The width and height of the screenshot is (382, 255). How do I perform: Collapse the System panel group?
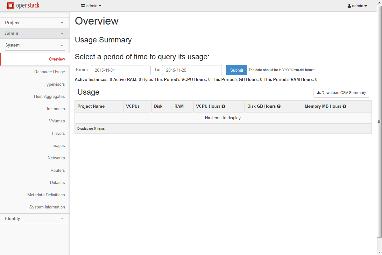click(x=35, y=45)
